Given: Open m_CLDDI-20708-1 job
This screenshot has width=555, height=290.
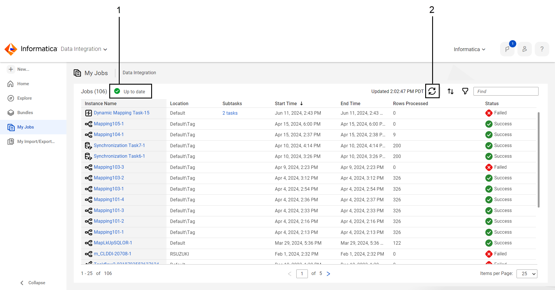Looking at the screenshot, I should (112, 254).
